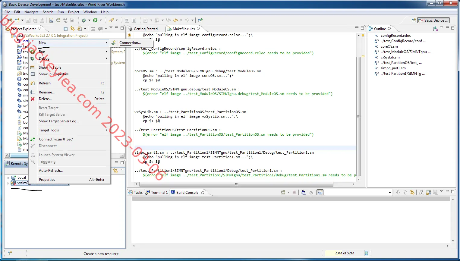Image resolution: width=460 pixels, height=261 pixels.
Task: Toggle Link with Editor in Project Explorer
Action: tap(72, 29)
